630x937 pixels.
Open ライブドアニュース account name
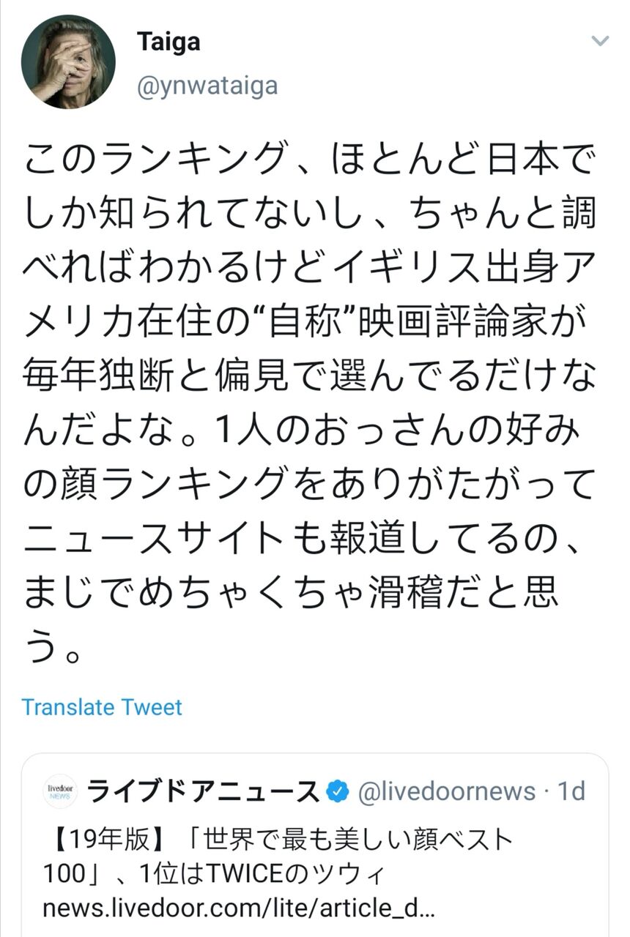(x=203, y=791)
